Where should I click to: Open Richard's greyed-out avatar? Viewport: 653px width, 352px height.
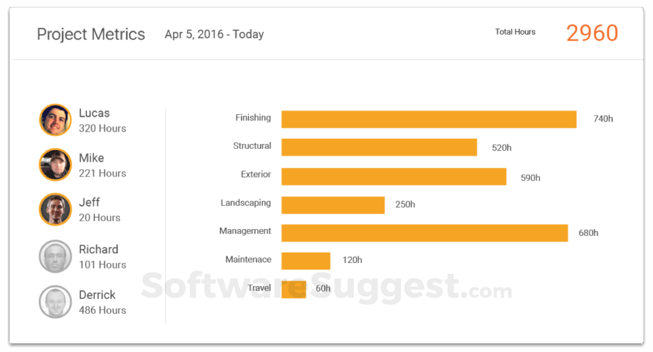click(55, 256)
